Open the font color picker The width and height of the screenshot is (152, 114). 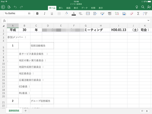pyautogui.click(x=74, y=14)
